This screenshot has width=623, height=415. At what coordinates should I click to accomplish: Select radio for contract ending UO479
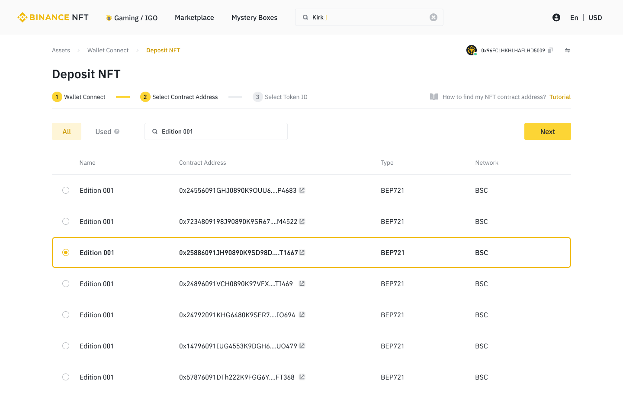[x=66, y=346]
